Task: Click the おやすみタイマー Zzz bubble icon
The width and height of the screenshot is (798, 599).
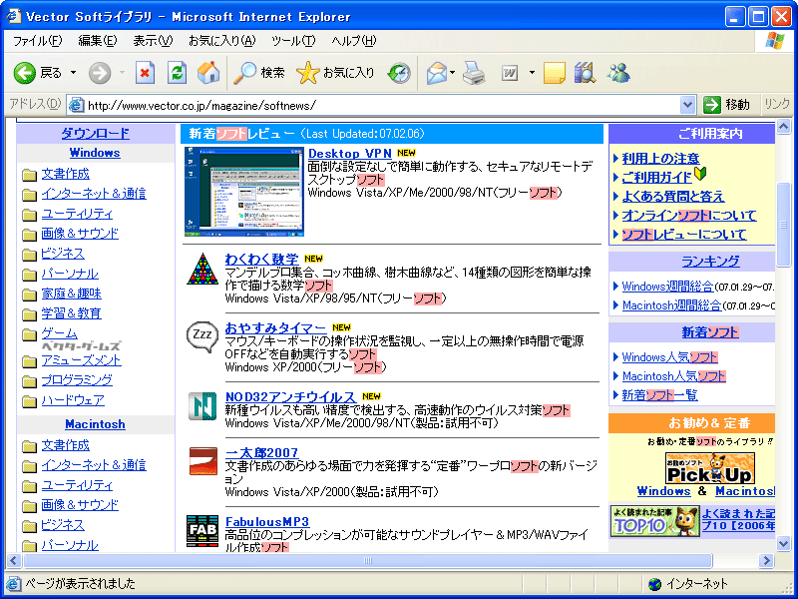Action: click(202, 336)
